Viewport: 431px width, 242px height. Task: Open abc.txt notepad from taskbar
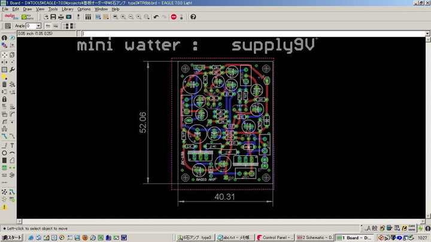[x=235, y=237]
